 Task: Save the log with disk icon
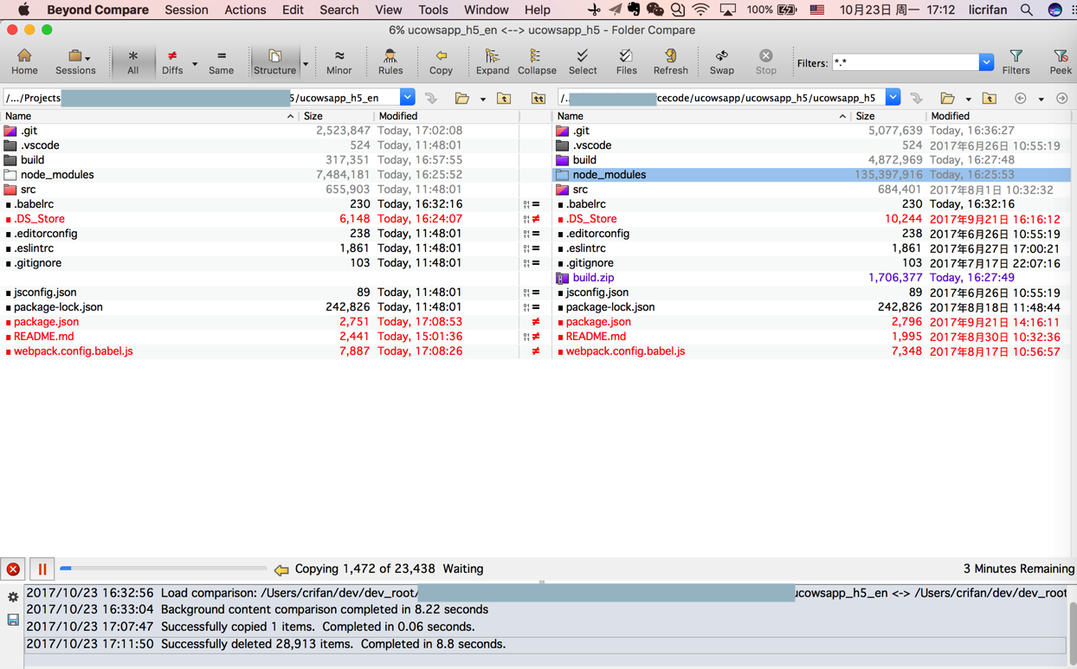pyautogui.click(x=13, y=620)
